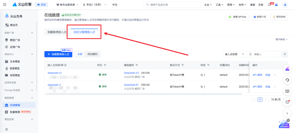Select the 我创建的 filter toggle

(93, 54)
